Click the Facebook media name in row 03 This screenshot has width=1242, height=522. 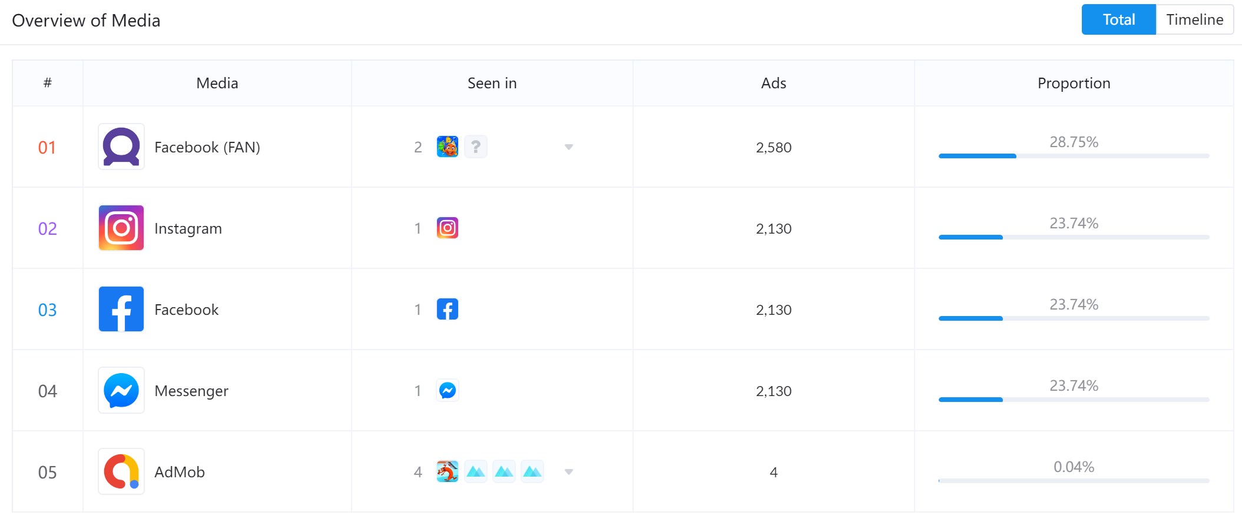(x=187, y=310)
